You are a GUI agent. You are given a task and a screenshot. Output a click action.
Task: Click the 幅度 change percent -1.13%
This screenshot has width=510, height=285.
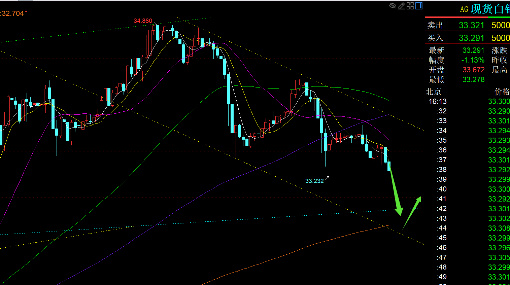coord(473,60)
